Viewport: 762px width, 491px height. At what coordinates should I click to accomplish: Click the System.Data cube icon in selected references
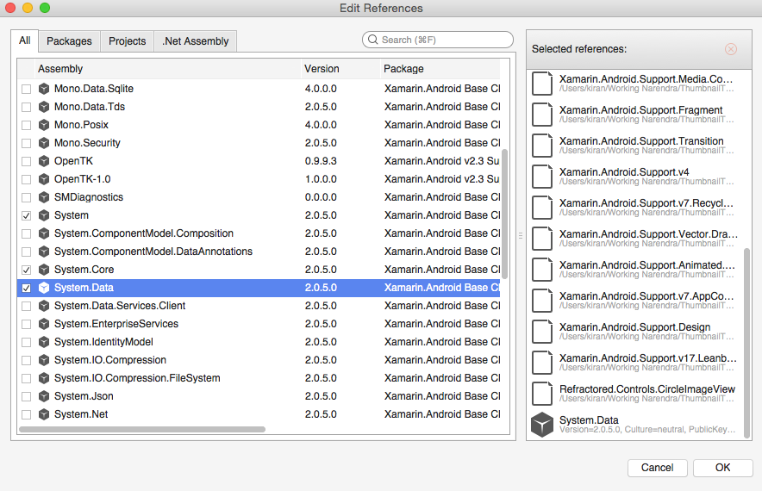[542, 425]
